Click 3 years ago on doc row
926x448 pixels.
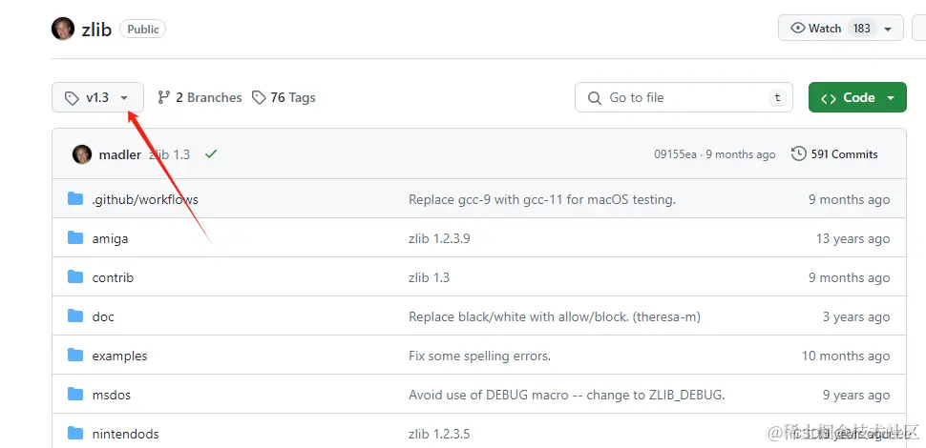pyautogui.click(x=856, y=317)
